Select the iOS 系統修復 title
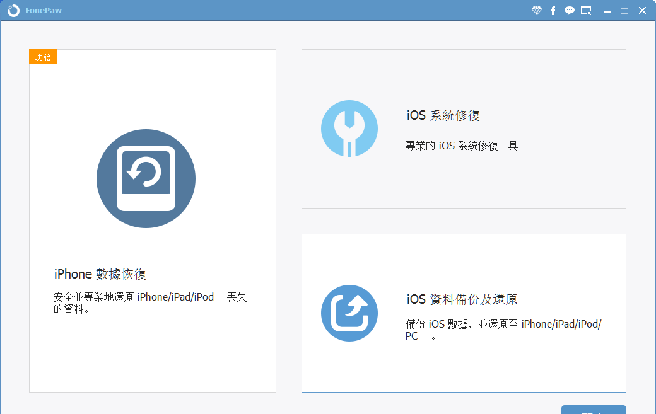 click(x=443, y=115)
